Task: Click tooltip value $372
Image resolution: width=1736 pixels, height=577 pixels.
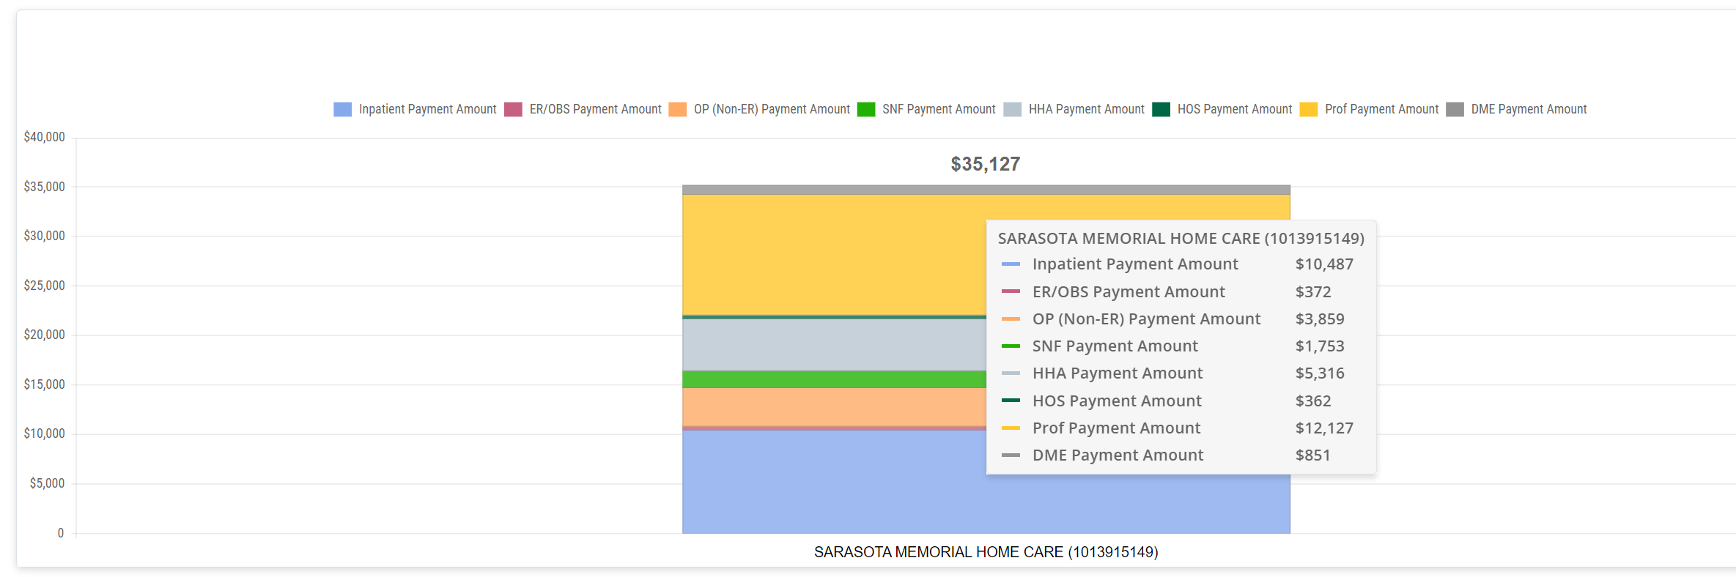Action: pos(1313,291)
